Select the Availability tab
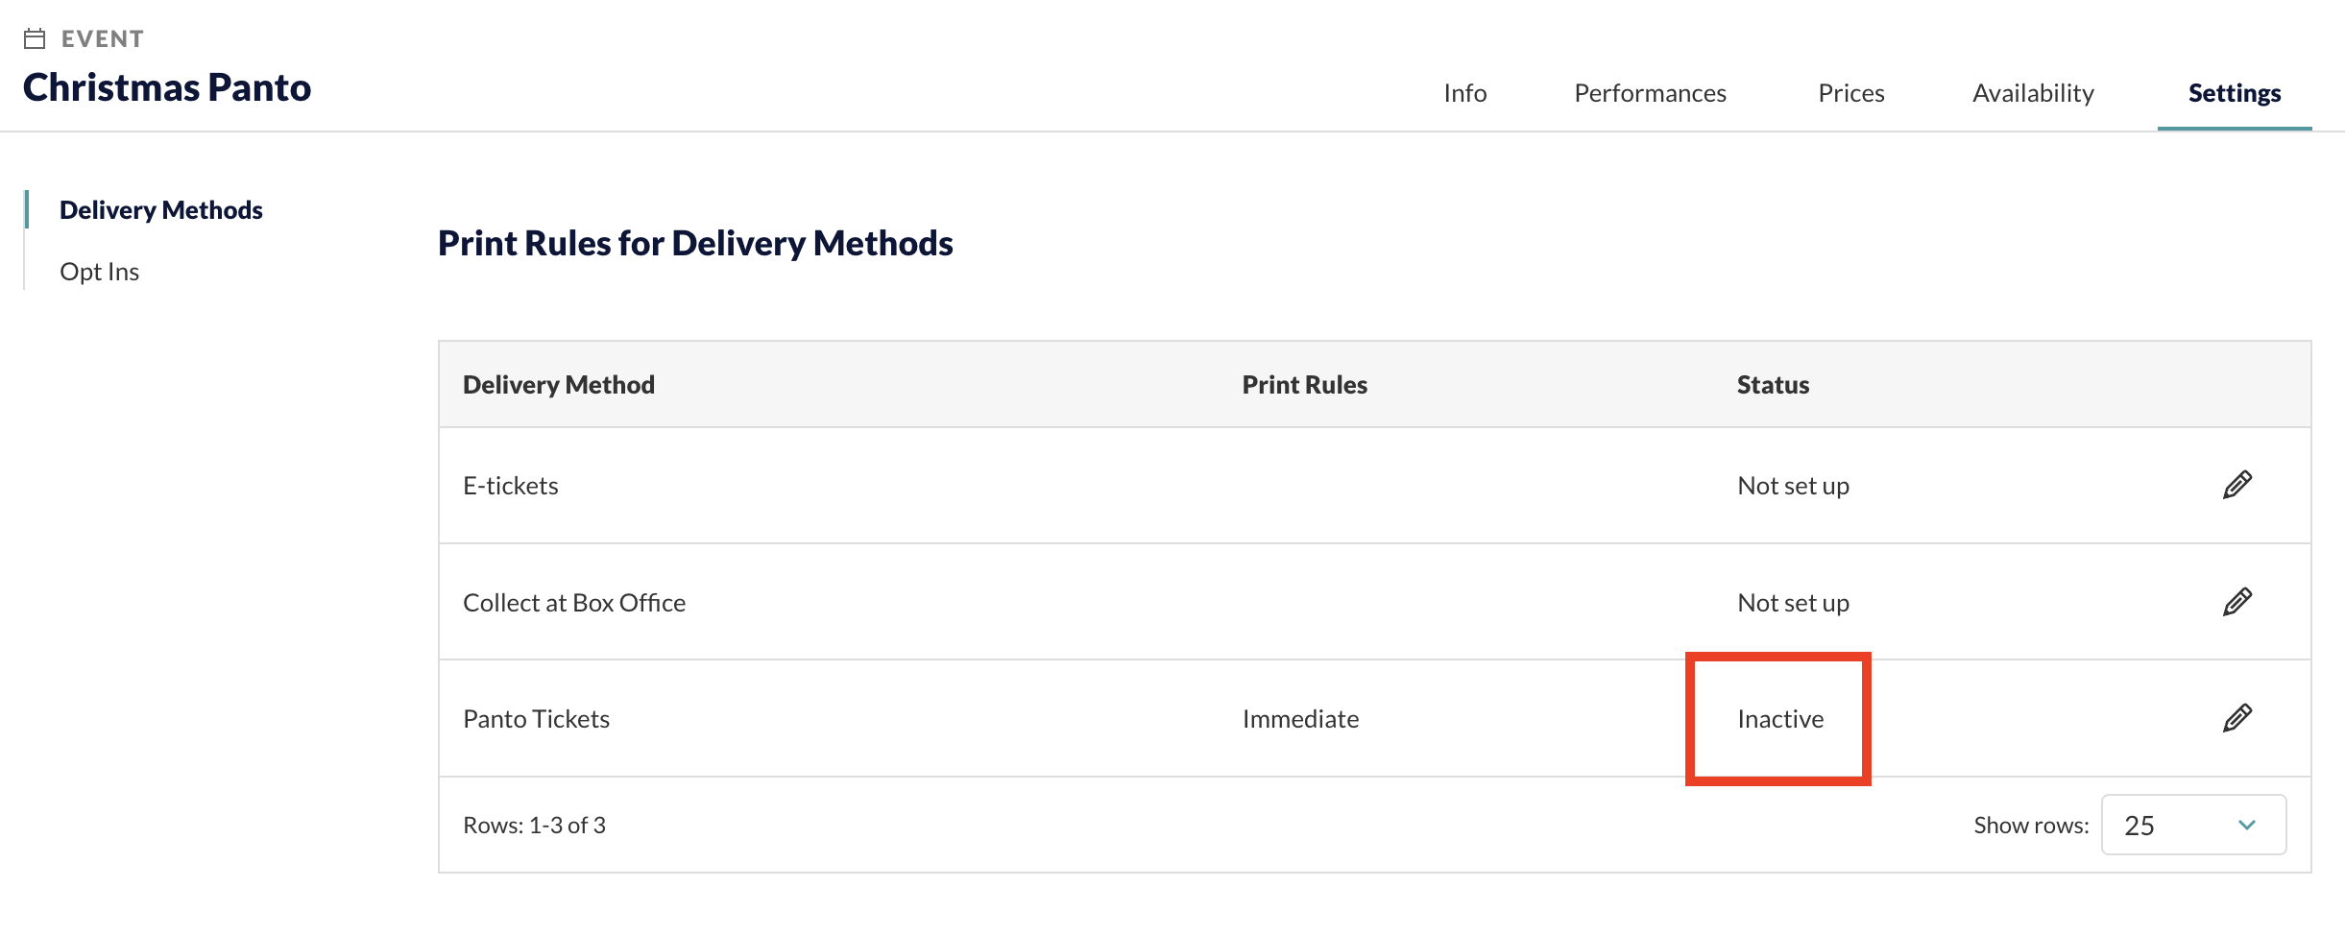The image size is (2345, 935). point(2033,93)
